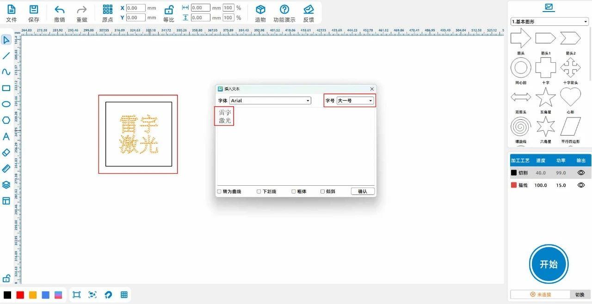
Task: Select the polygon hexagon tool
Action: pos(6,120)
